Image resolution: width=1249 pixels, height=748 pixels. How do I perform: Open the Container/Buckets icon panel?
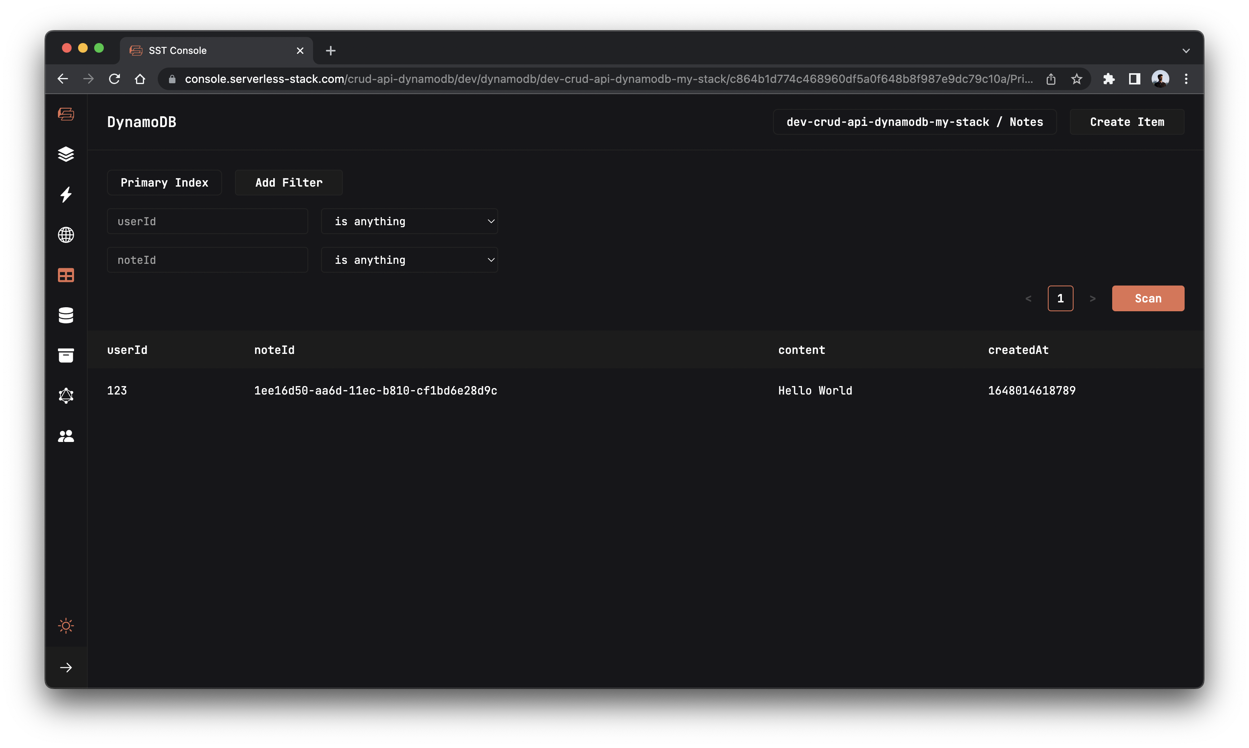66,354
